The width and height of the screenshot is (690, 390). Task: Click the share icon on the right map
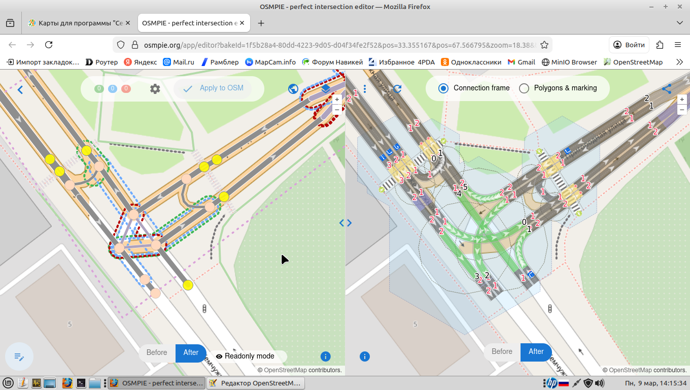click(x=667, y=89)
